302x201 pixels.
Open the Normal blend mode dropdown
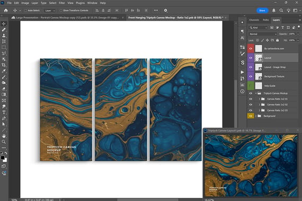pos(263,34)
